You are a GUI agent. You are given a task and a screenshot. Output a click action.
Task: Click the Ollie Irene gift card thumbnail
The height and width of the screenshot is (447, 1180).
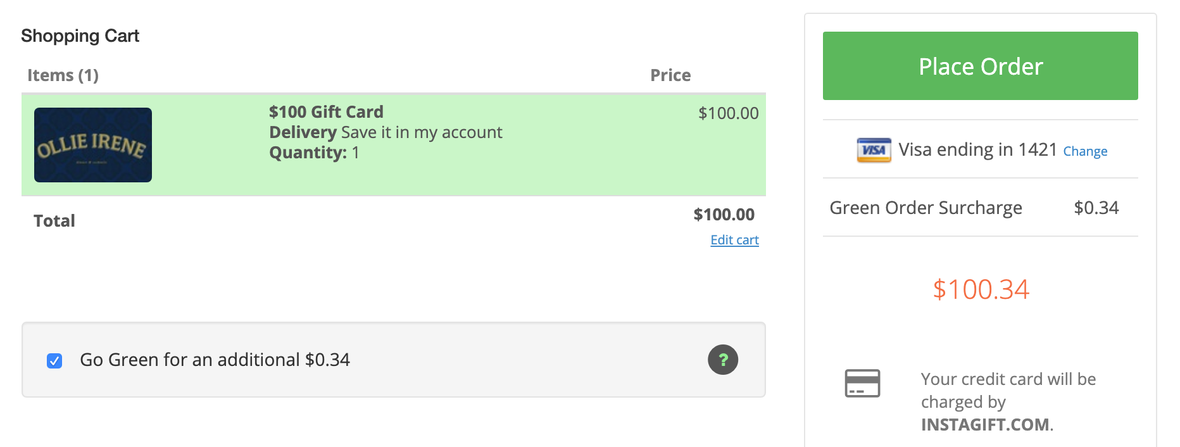(93, 145)
